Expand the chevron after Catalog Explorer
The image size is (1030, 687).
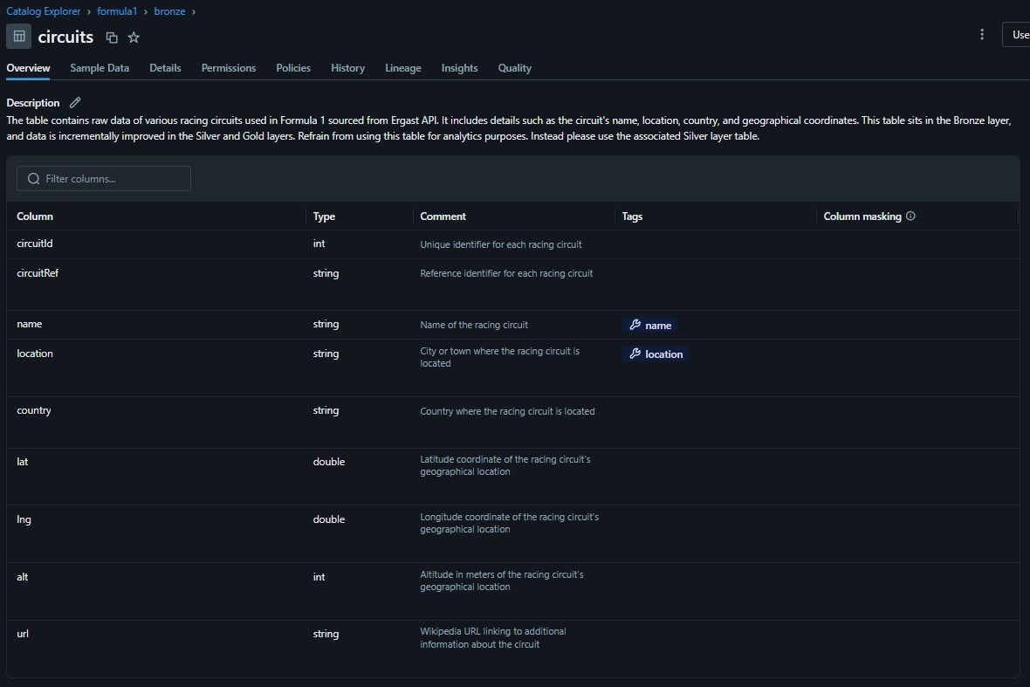pyautogui.click(x=91, y=11)
